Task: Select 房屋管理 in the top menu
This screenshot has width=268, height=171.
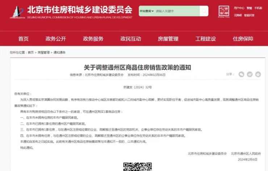Action: pos(168,39)
